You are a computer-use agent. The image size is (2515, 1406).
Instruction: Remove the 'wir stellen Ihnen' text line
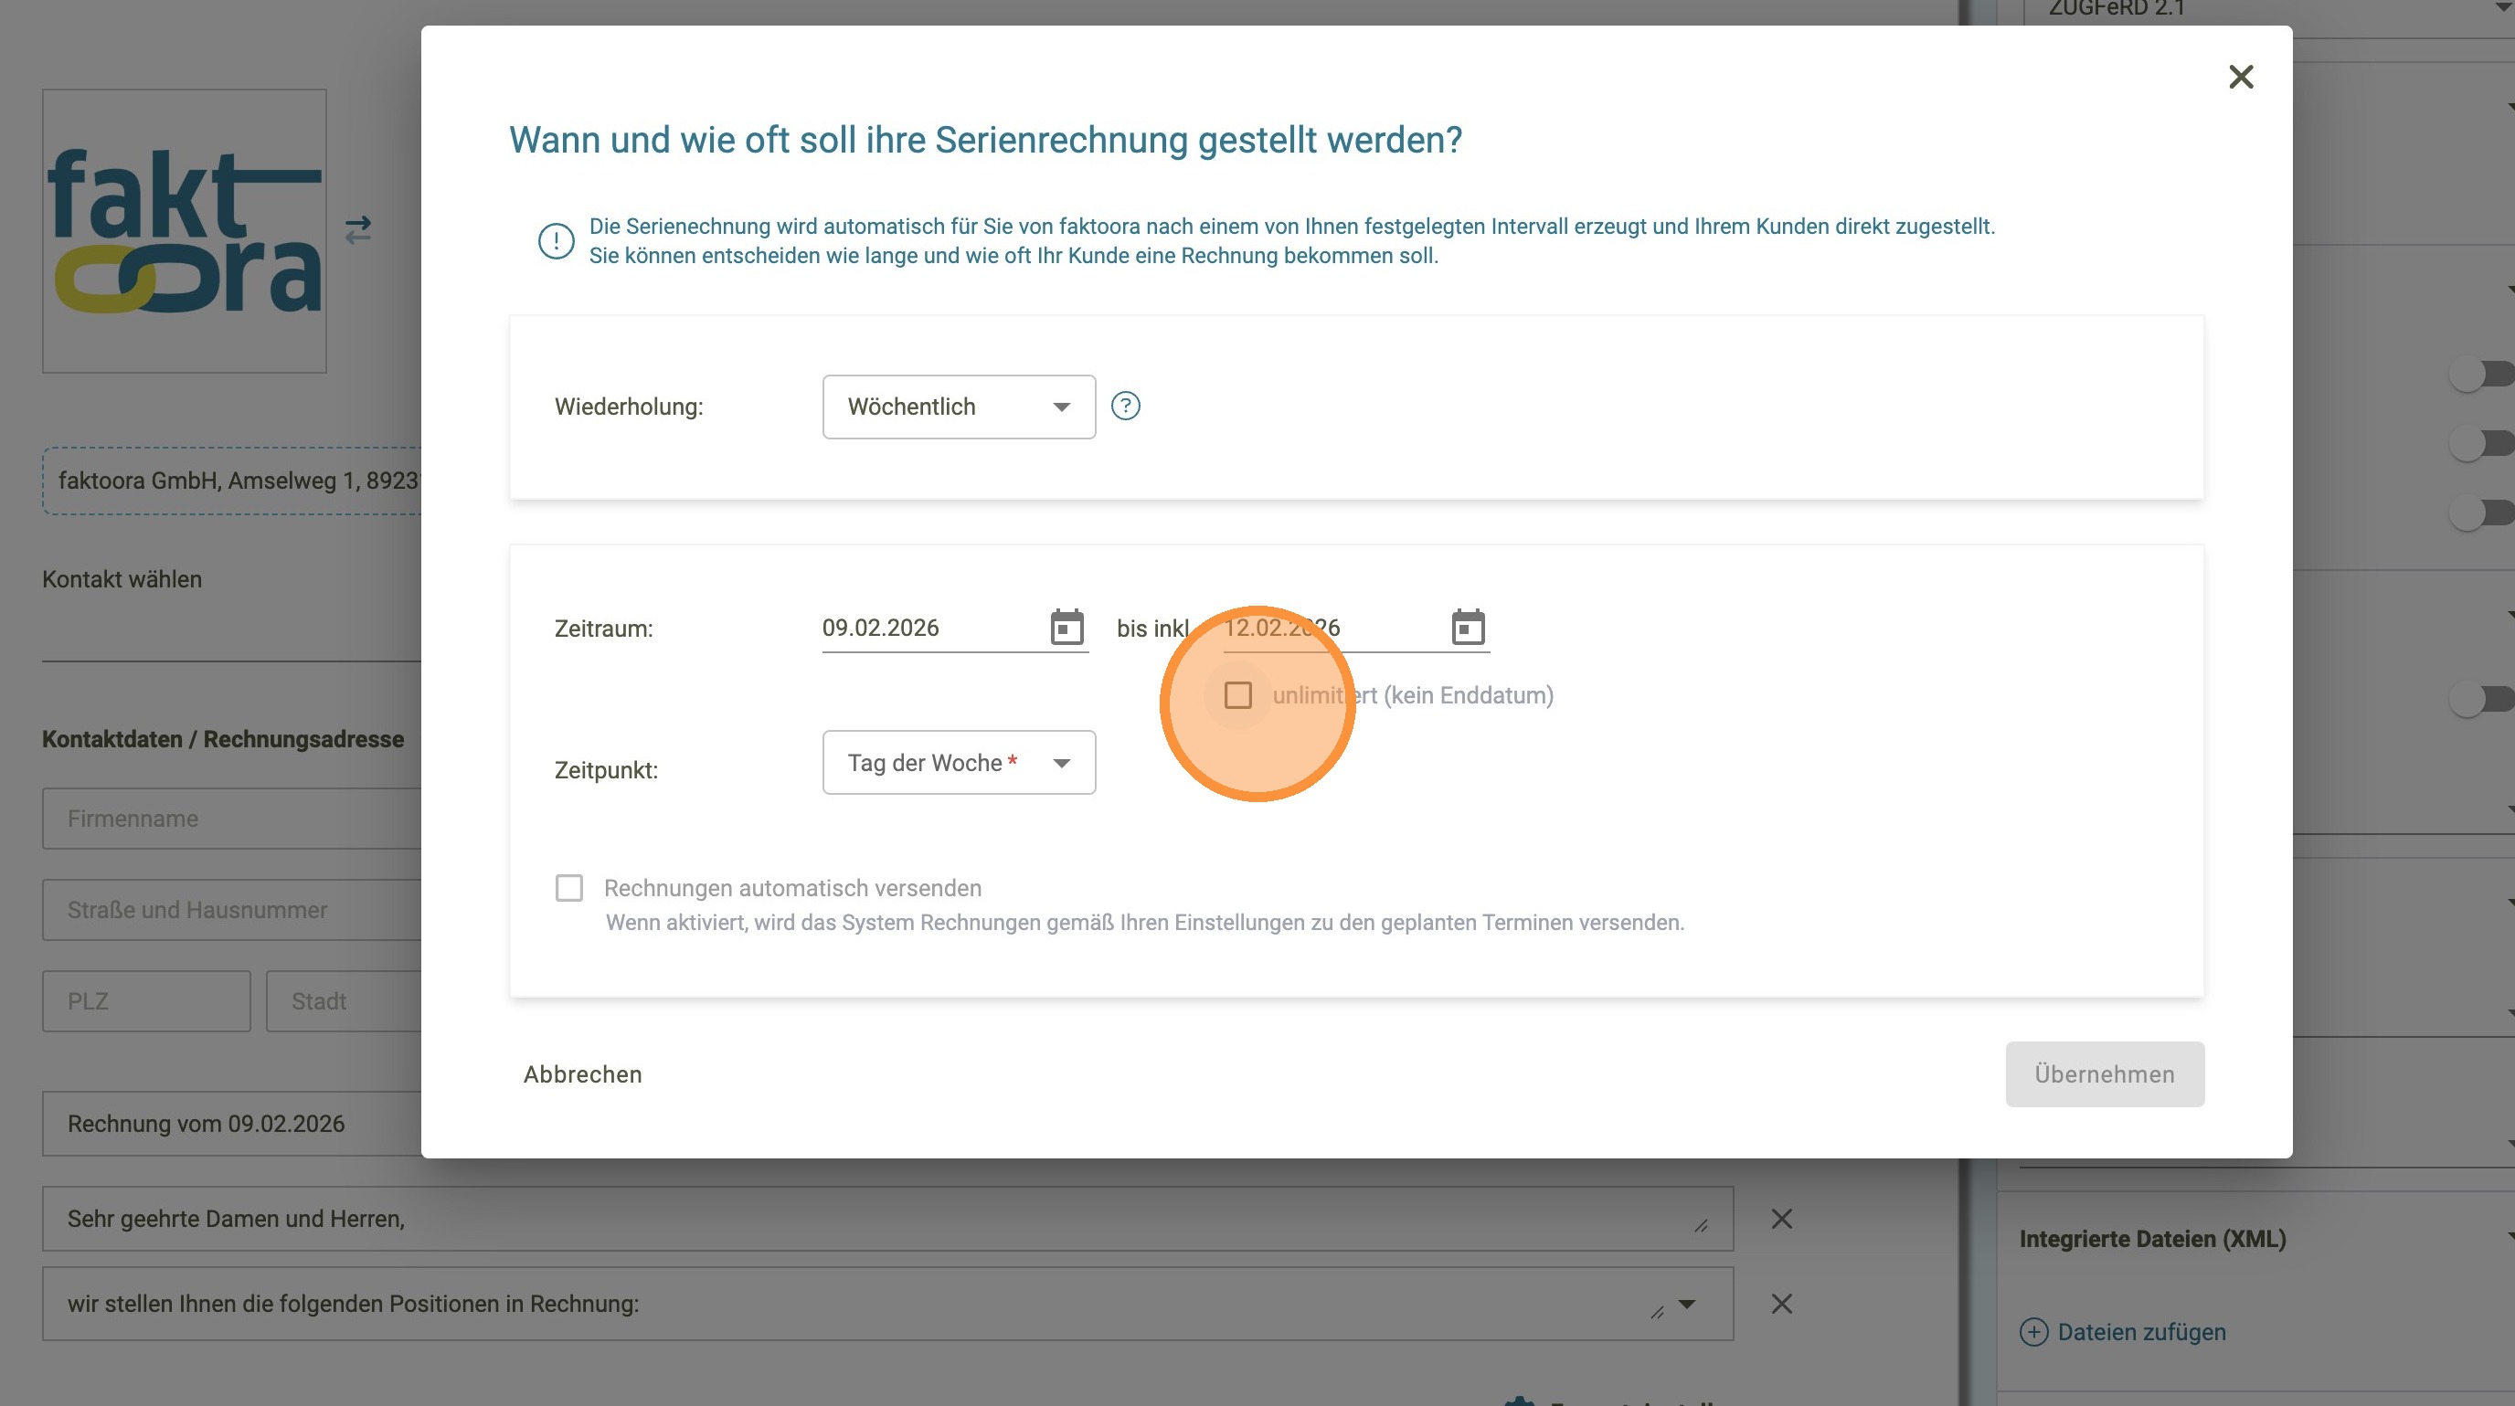(x=1782, y=1304)
